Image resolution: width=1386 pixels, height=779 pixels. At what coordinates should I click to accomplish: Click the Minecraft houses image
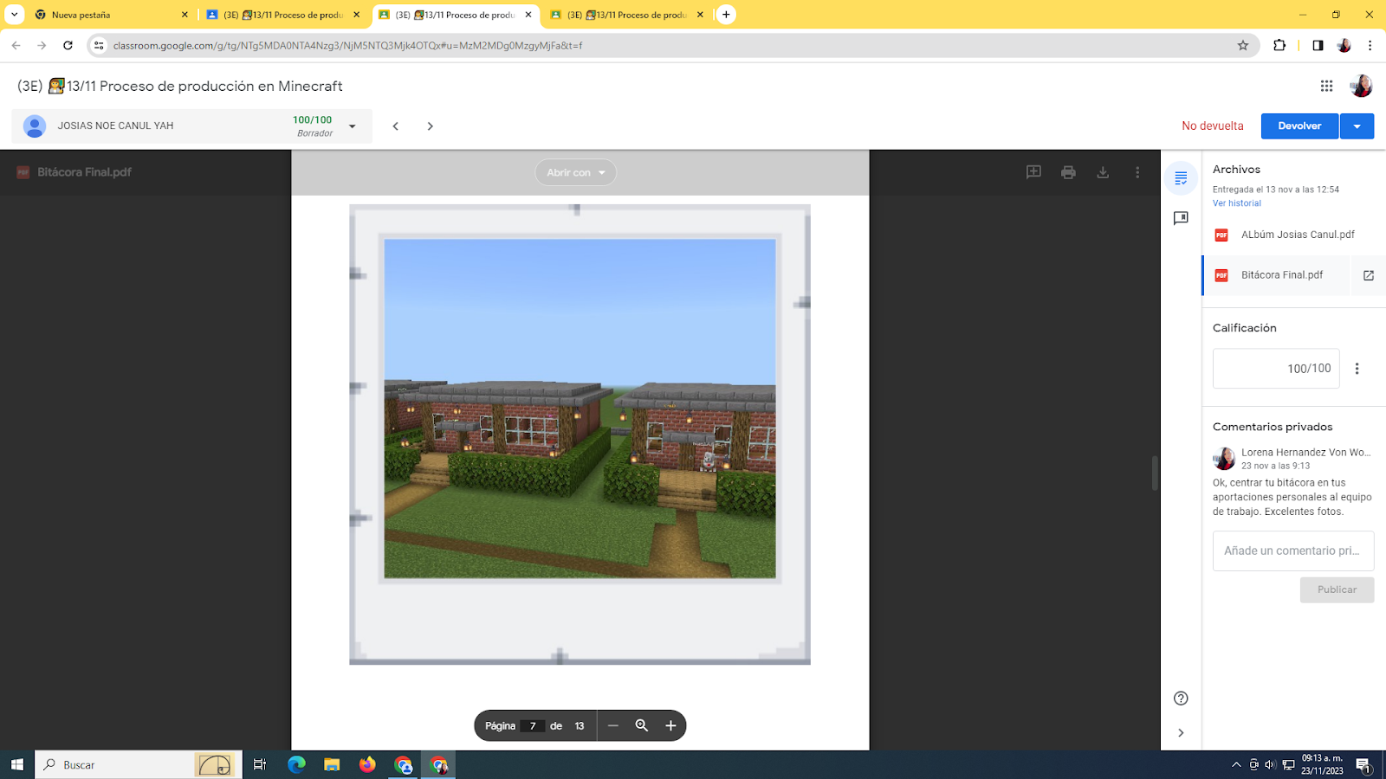580,409
